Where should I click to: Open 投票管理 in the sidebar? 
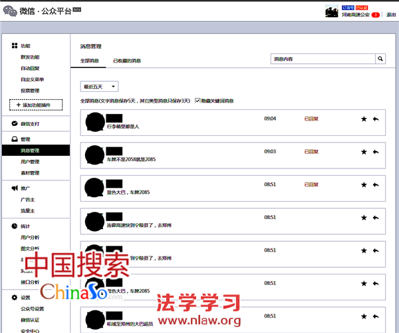(30, 91)
